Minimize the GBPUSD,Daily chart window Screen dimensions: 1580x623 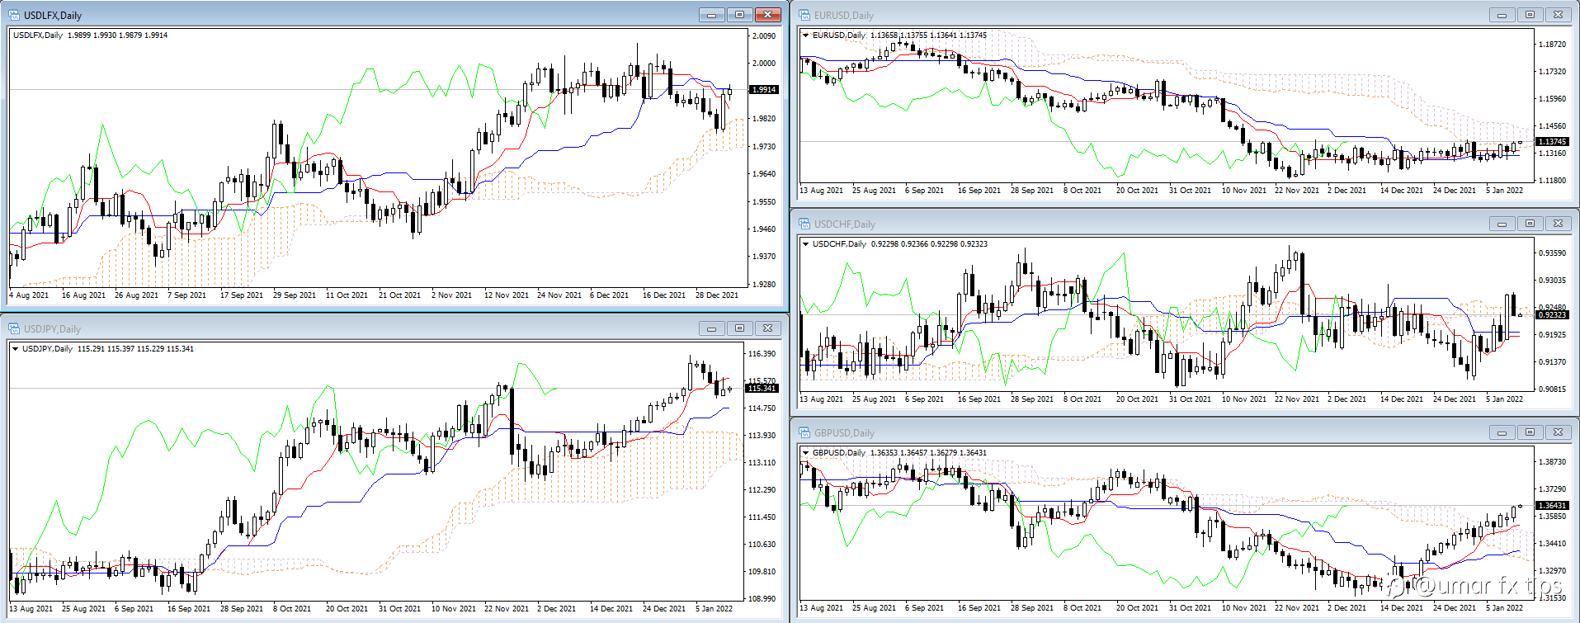pos(1502,432)
